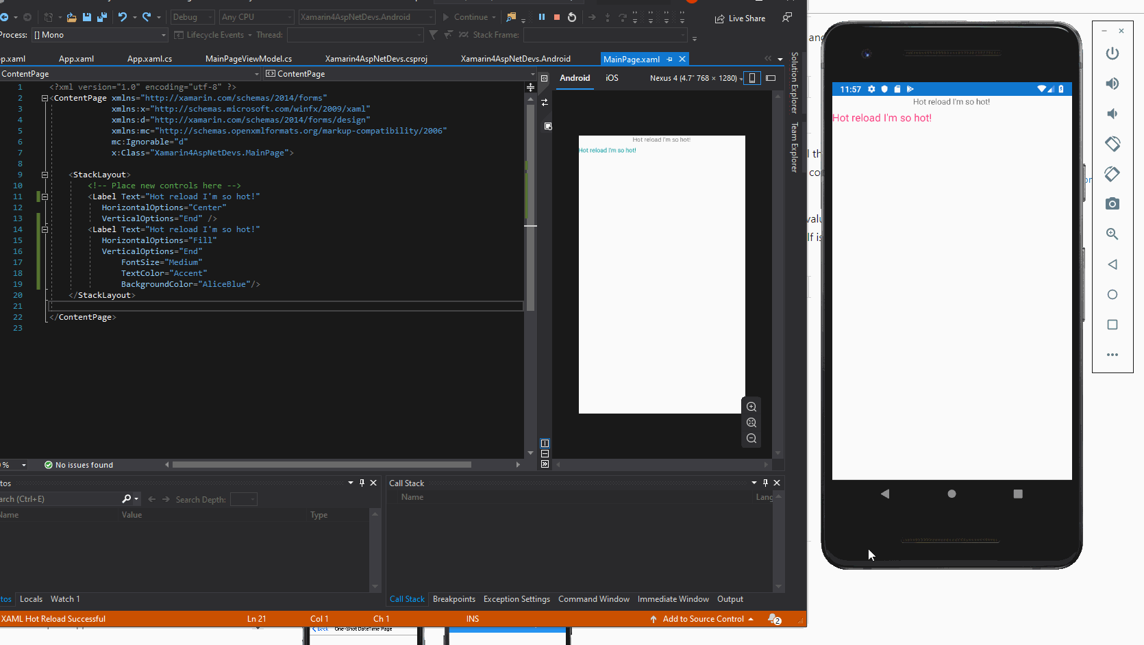Switch previewer to landscape orientation
This screenshot has width=1144, height=645.
coord(771,78)
